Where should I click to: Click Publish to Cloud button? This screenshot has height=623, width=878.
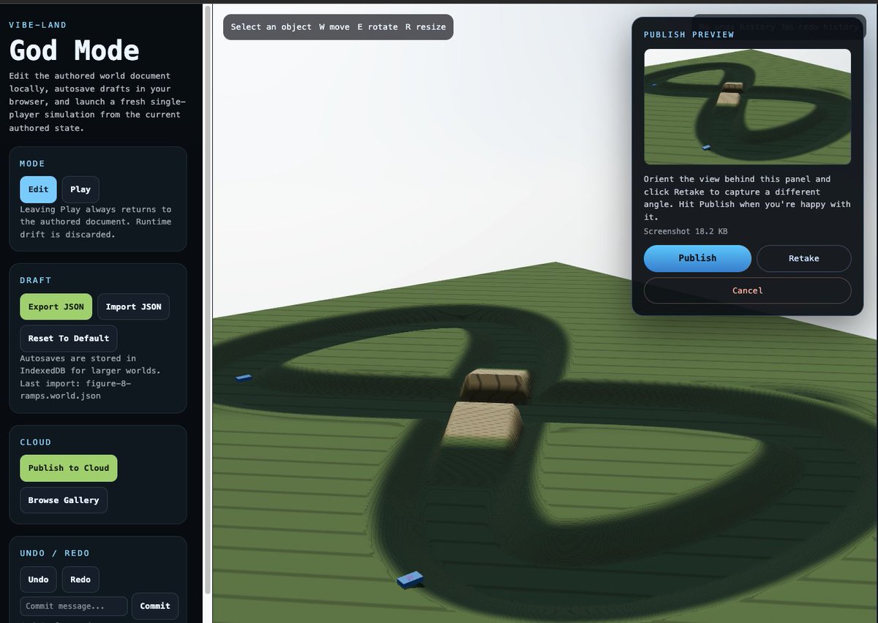pyautogui.click(x=69, y=468)
